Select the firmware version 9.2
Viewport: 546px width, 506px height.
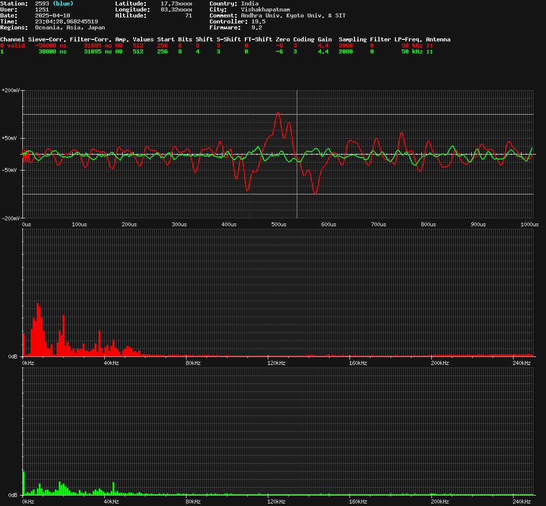click(257, 27)
